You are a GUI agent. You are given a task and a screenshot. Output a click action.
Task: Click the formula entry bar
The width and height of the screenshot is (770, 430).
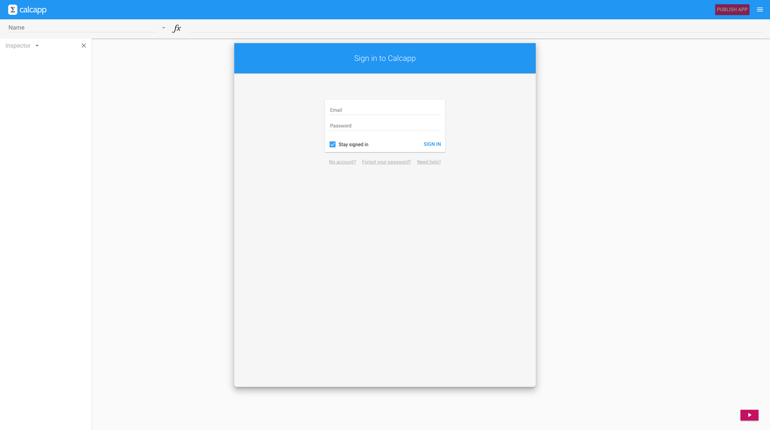point(441,28)
